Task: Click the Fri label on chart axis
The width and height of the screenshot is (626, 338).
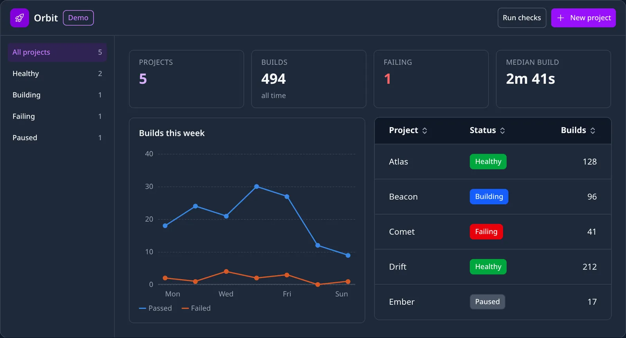Action: [x=287, y=294]
